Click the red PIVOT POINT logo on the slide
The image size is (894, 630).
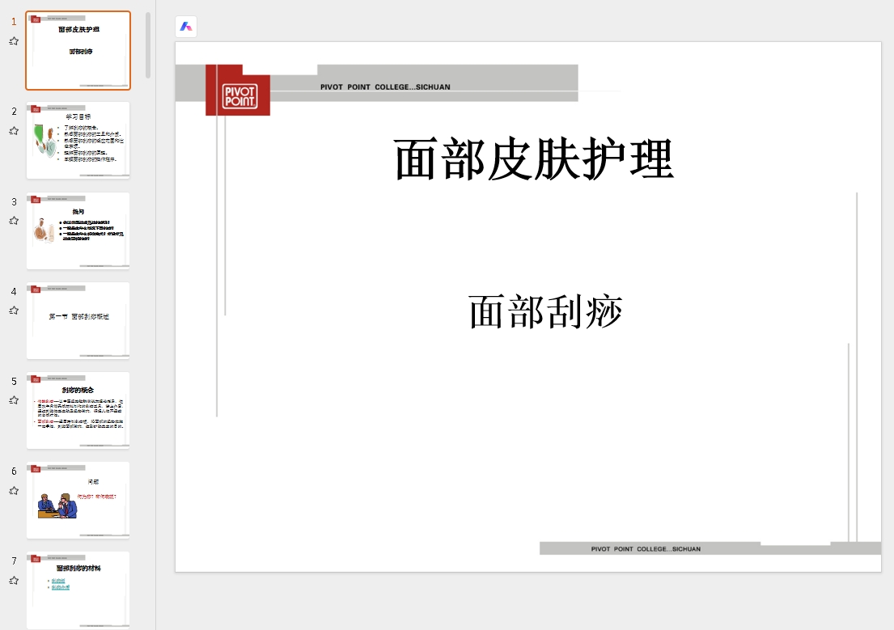pos(238,95)
